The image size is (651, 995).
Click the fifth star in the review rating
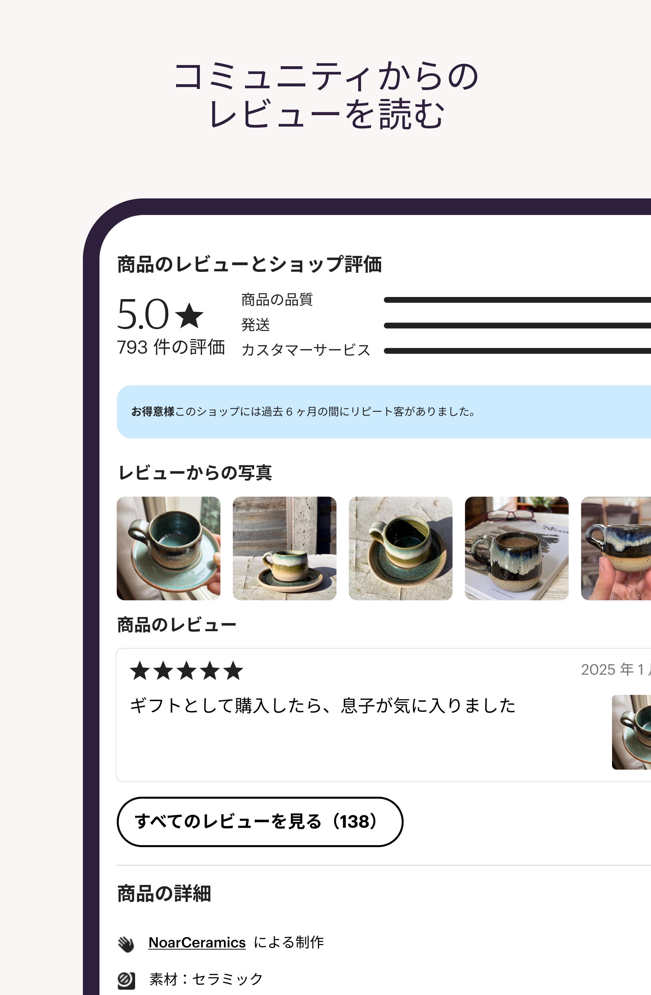[x=233, y=670]
